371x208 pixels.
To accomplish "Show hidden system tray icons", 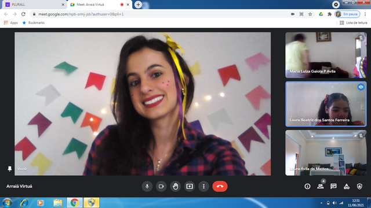I will coord(321,203).
